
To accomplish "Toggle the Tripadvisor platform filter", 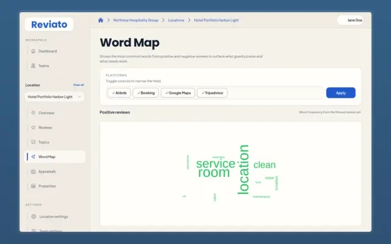I will 212,93.
